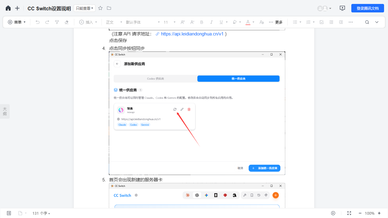Show more toolbar options 更多
The image size is (388, 218).
(276, 22)
